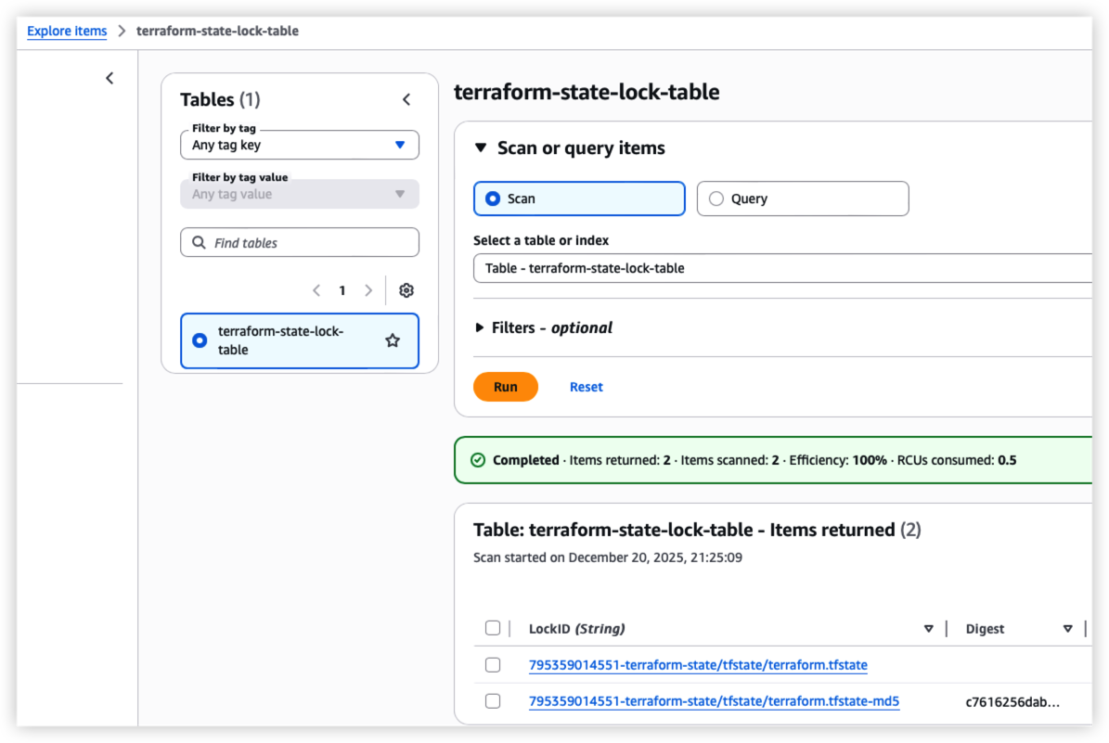Select the Scan radio option
Screen dimensions: 1109x743
[x=493, y=199]
